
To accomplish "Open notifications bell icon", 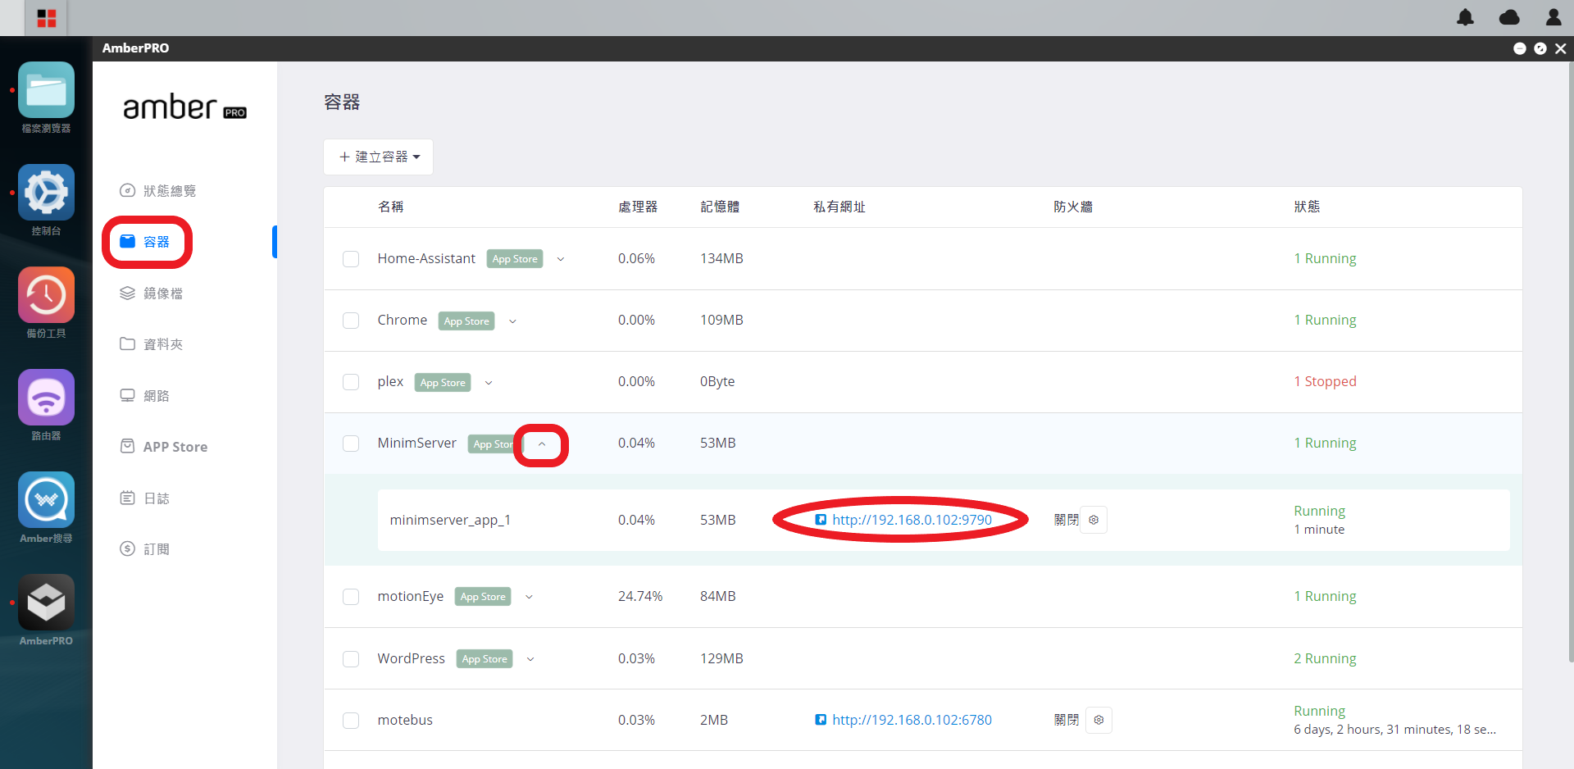I will [1465, 17].
